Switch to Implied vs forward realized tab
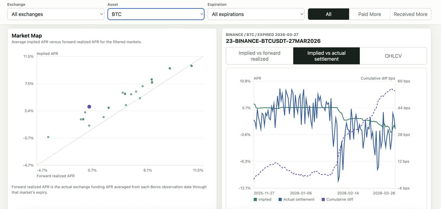 point(259,56)
